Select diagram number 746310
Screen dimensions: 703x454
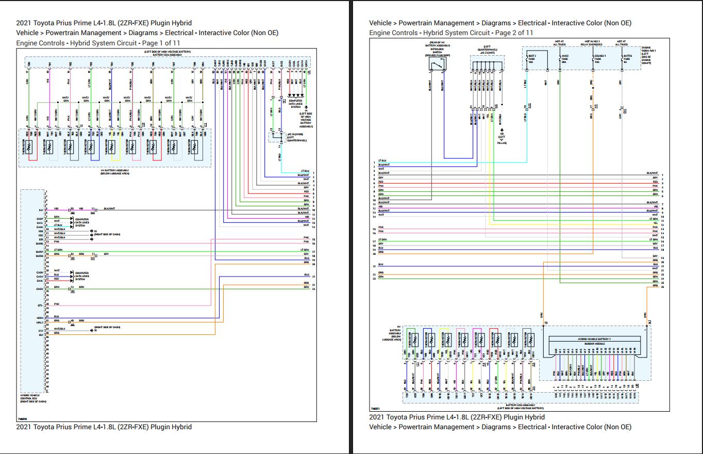(22, 419)
